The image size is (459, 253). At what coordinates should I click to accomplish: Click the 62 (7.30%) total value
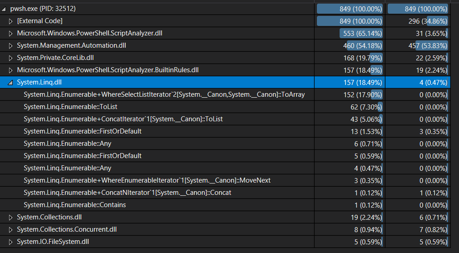click(366, 107)
